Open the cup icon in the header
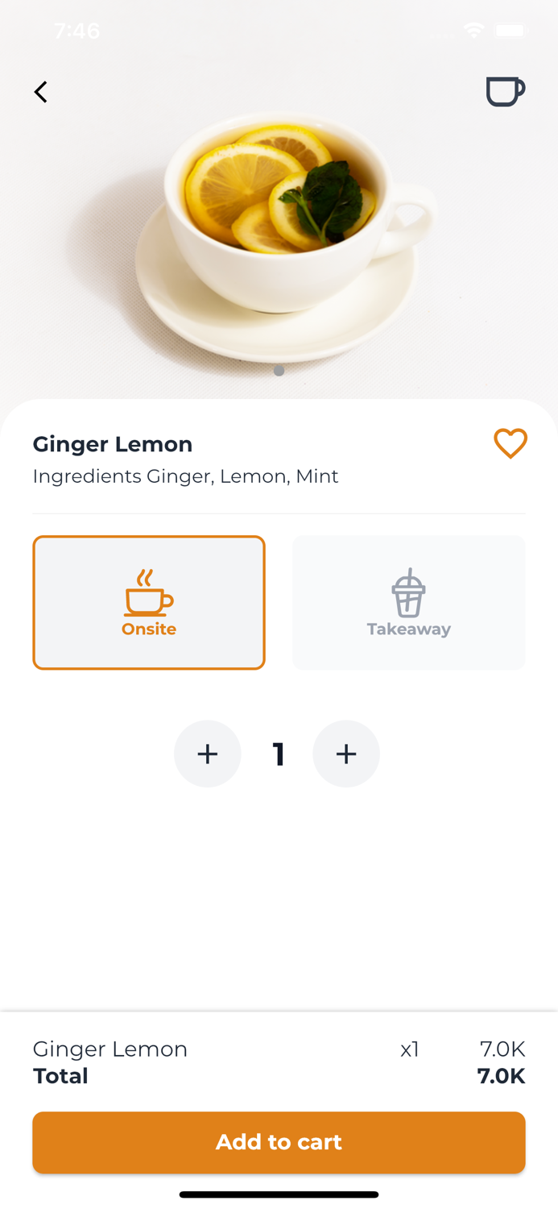 [x=505, y=91]
